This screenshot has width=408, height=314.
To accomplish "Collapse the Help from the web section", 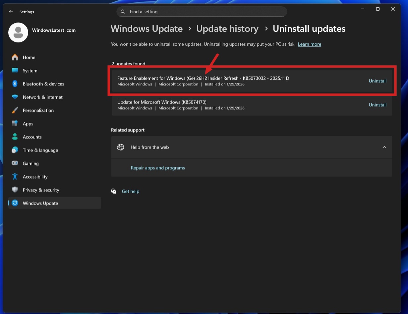I will 384,147.
